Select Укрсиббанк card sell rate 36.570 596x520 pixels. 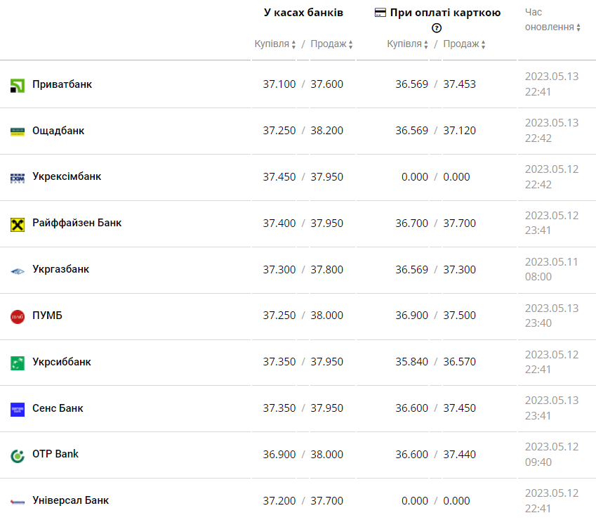coord(460,362)
